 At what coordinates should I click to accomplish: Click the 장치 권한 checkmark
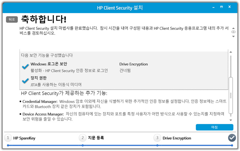[25, 81]
